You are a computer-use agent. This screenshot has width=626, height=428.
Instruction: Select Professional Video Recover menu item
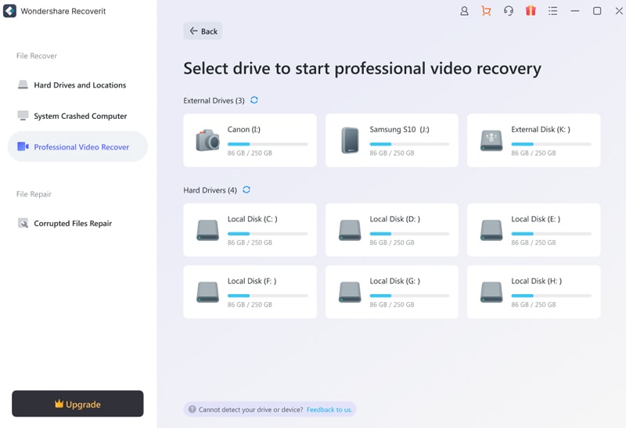tap(77, 146)
